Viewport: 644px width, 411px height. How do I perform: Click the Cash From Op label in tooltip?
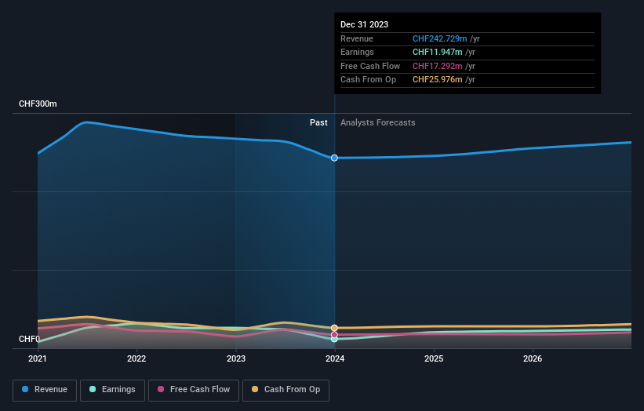coord(369,80)
